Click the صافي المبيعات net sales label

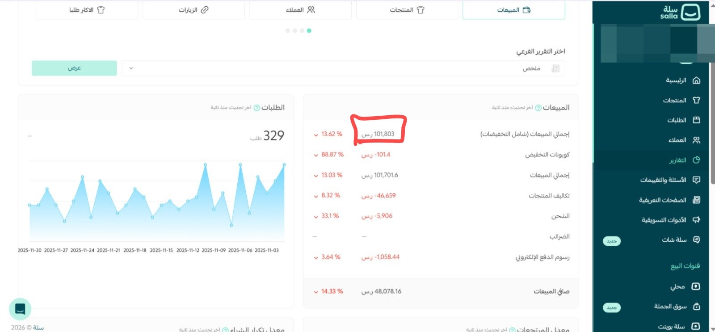(x=551, y=291)
